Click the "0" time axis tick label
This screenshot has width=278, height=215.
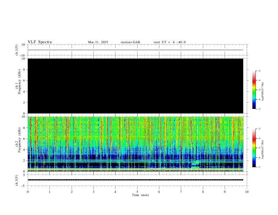[x=28, y=192]
